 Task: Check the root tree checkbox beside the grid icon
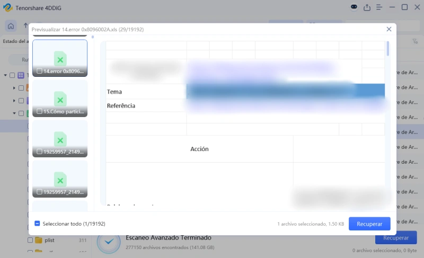12,75
